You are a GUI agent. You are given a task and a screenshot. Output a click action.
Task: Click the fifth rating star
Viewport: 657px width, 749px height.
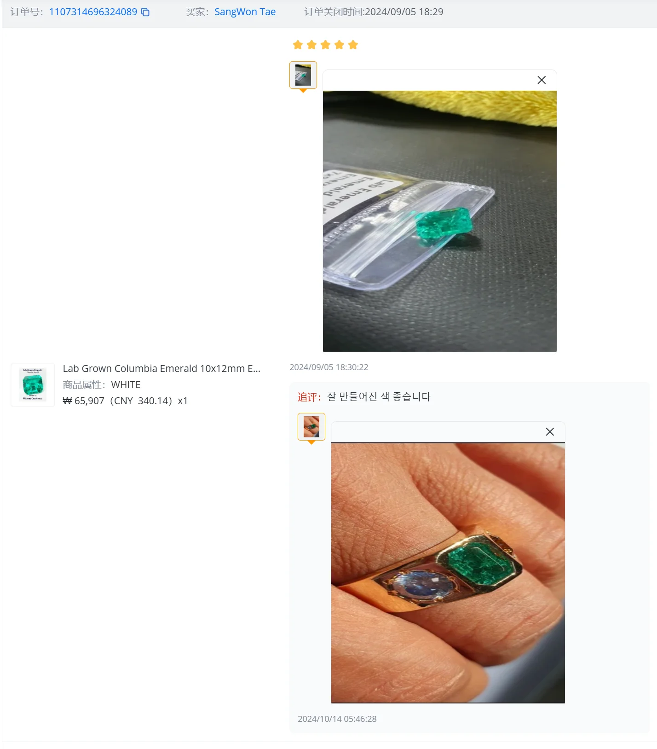point(353,45)
